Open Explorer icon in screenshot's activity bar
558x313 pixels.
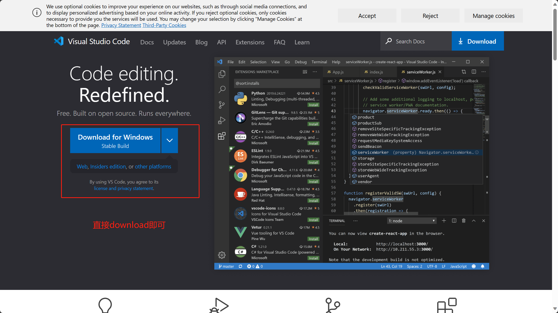point(222,74)
